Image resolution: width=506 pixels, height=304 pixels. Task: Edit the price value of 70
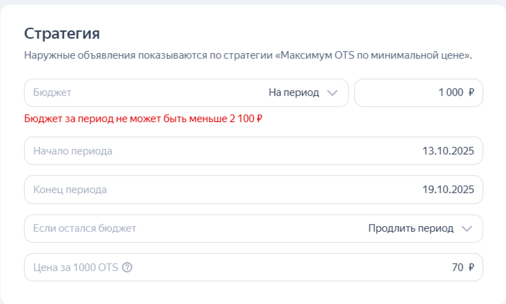click(457, 267)
